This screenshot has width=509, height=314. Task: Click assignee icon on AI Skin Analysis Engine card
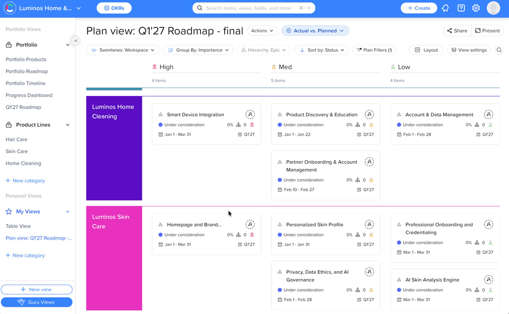pos(488,279)
